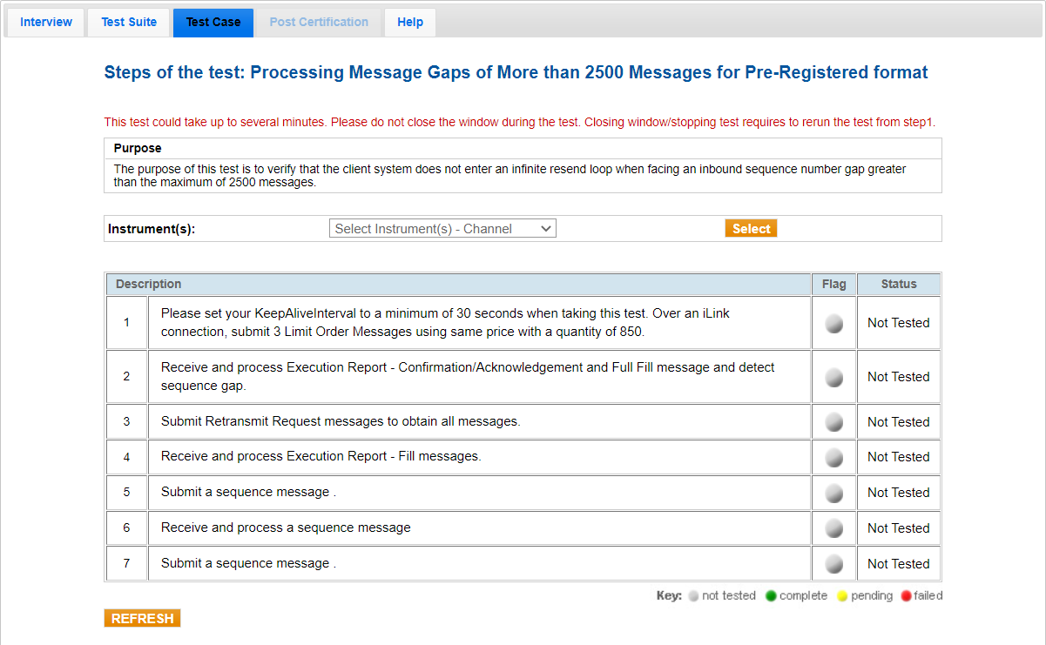Click the yellow 'pending' key icon
Screen dimensions: 1046x645
[842, 596]
